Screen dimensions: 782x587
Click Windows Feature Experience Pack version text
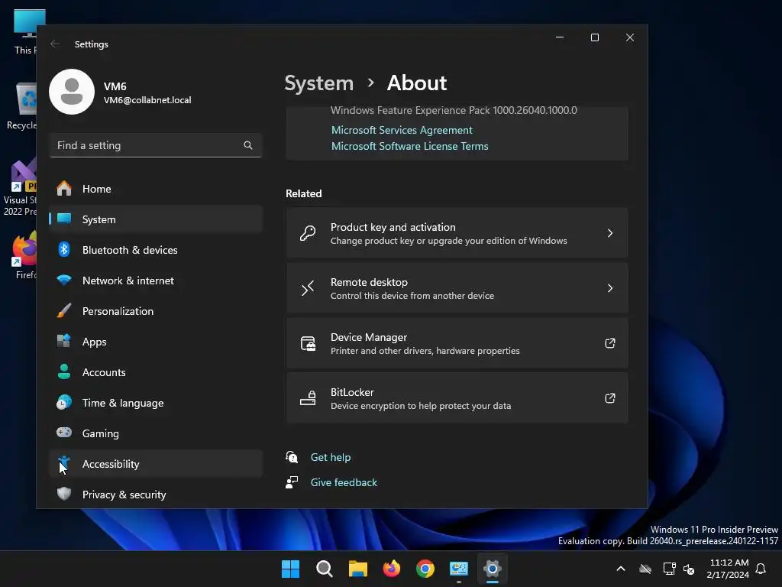point(454,110)
